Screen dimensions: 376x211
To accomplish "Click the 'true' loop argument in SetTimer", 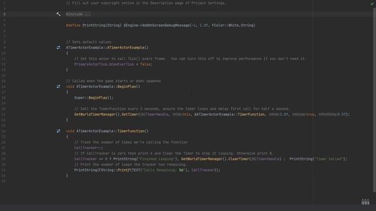I will (x=310, y=115).
